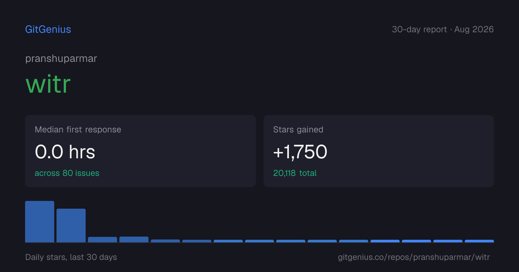Viewport: 519px width, 272px height.
Task: Click the Daily stars, last 30 days caption
Action: pos(71,257)
